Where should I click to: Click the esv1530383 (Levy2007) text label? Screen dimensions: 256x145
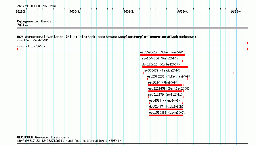(167, 113)
